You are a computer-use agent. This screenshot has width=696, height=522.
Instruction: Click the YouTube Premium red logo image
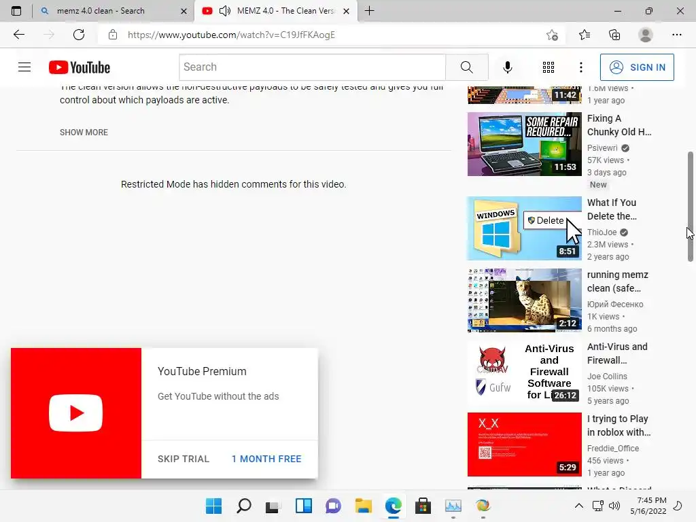coord(76,413)
